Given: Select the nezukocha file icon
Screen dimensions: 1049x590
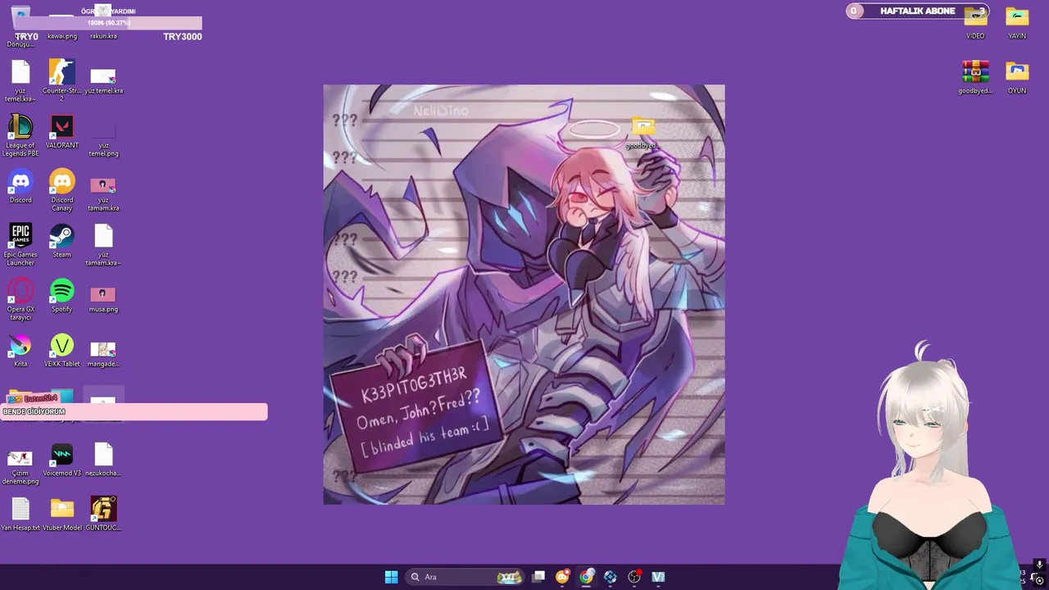Looking at the screenshot, I should [x=103, y=460].
